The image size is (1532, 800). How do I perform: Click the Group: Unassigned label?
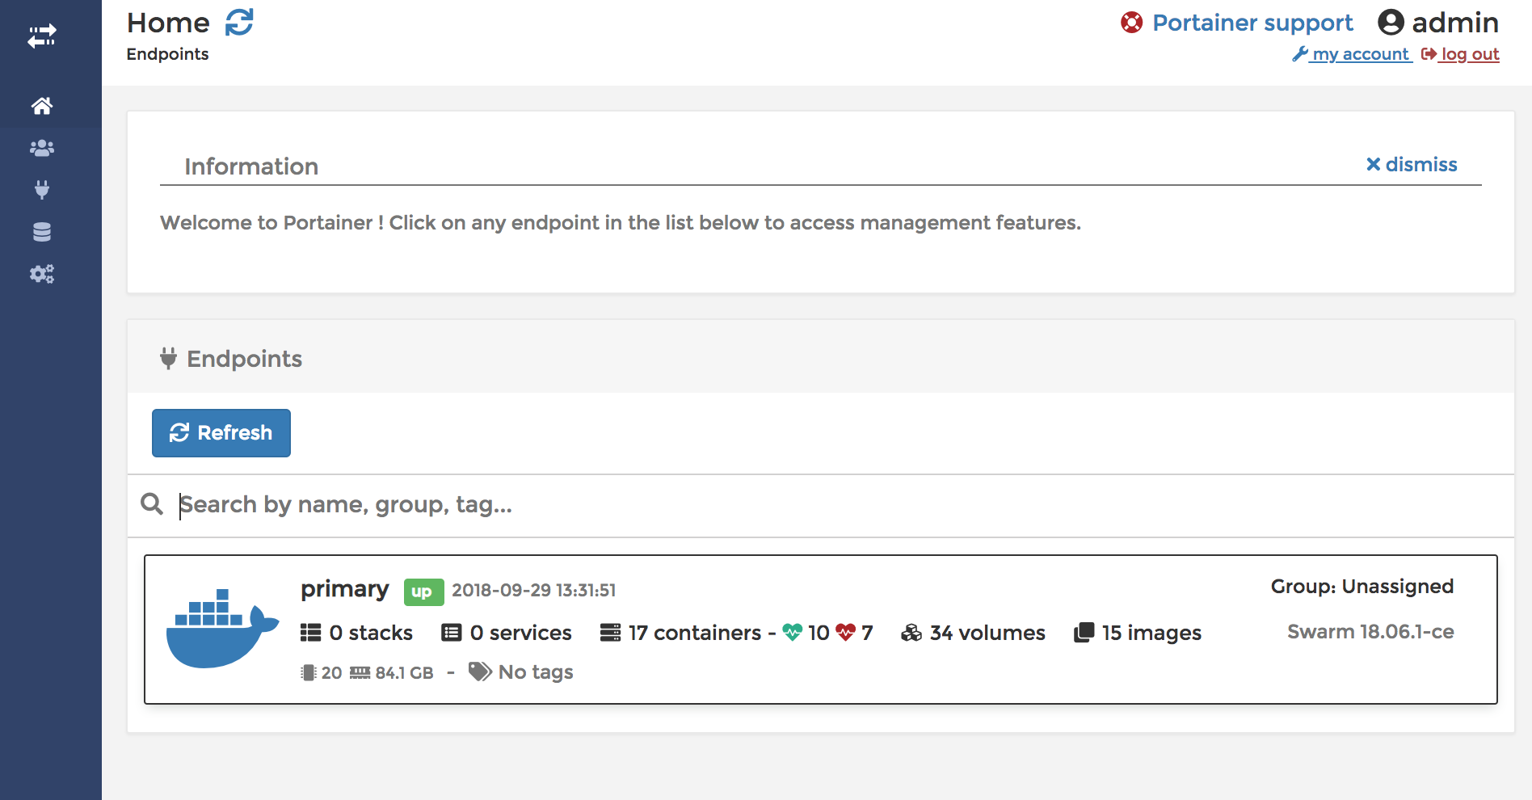pyautogui.click(x=1362, y=587)
